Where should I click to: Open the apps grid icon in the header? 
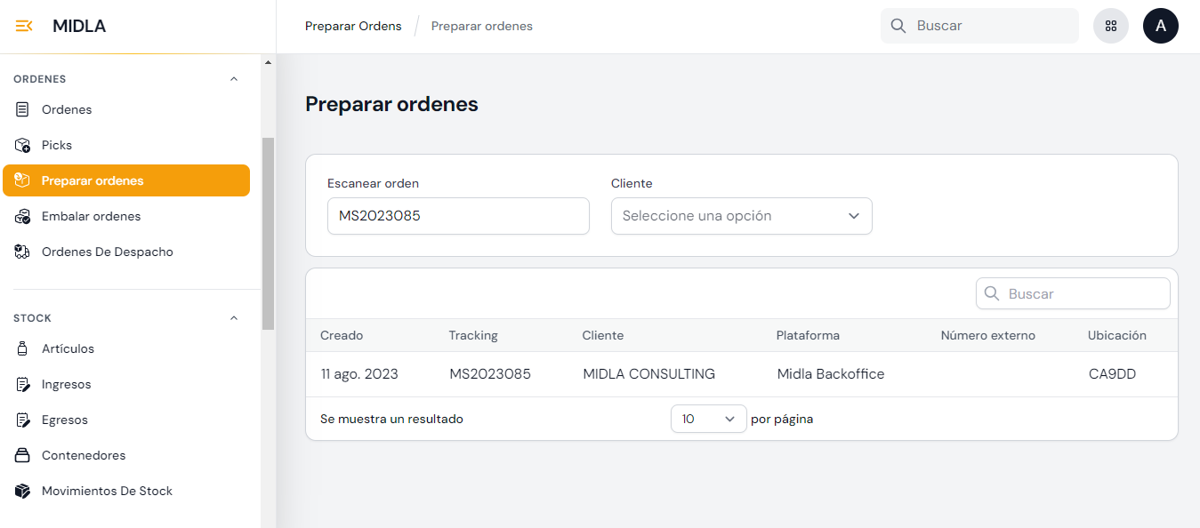click(1110, 26)
